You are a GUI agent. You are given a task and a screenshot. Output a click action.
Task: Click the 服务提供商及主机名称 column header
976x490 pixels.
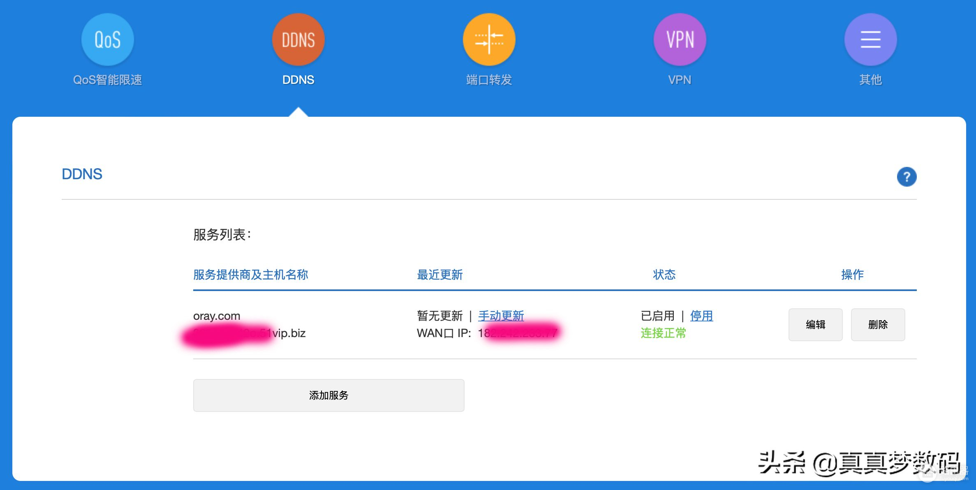[x=250, y=275]
